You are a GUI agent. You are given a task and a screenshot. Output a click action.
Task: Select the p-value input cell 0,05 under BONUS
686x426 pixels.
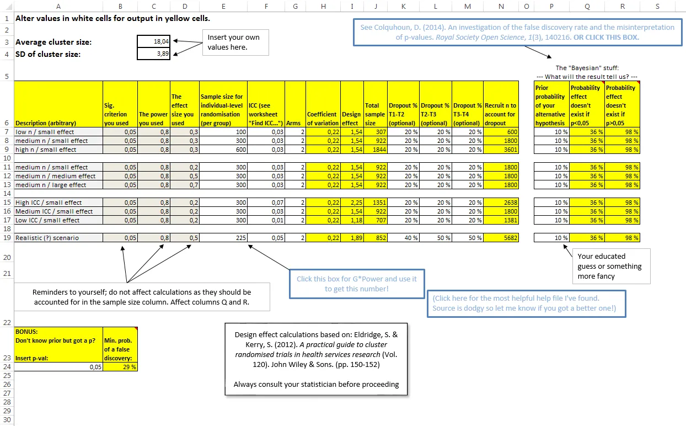(x=58, y=366)
